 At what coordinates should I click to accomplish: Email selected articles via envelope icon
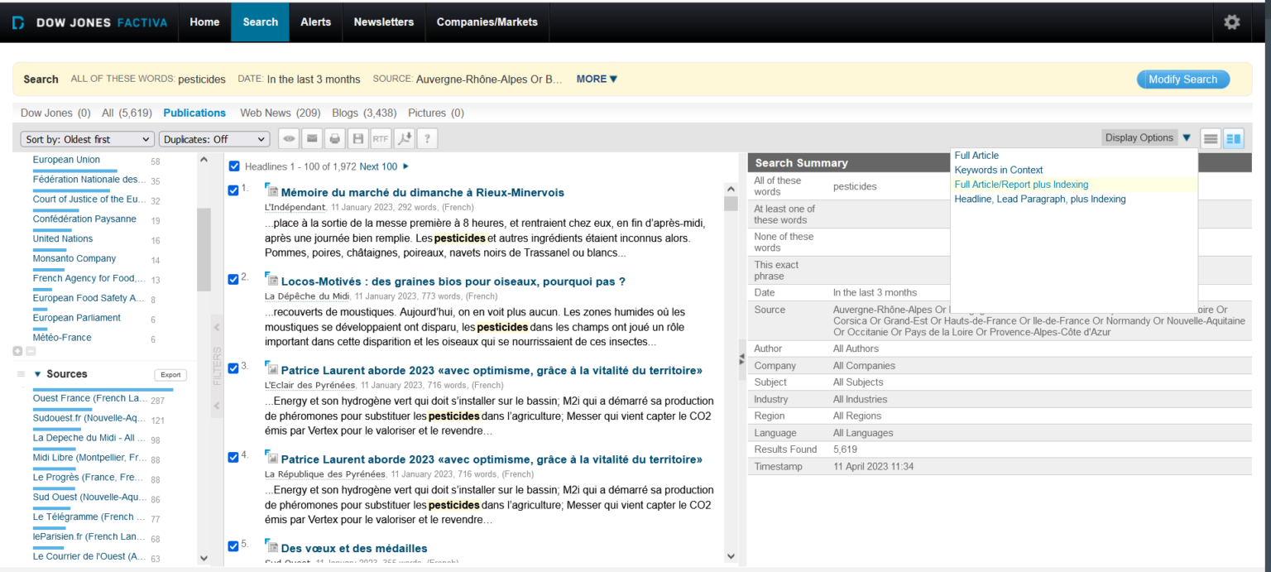coord(311,139)
